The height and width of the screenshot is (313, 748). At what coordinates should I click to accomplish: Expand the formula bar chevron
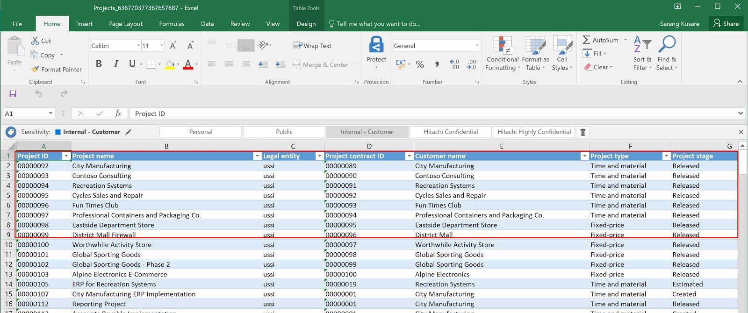[x=741, y=113]
